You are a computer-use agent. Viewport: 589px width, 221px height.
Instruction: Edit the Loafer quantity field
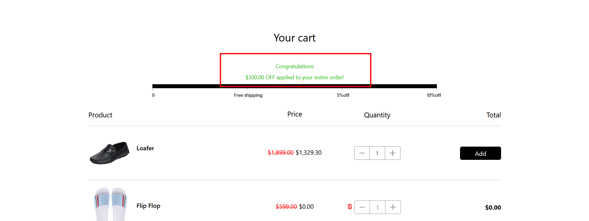(377, 153)
